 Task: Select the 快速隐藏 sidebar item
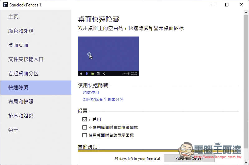click(x=36, y=88)
